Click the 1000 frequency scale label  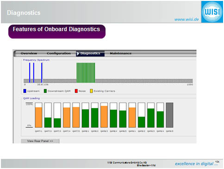click(x=190, y=84)
